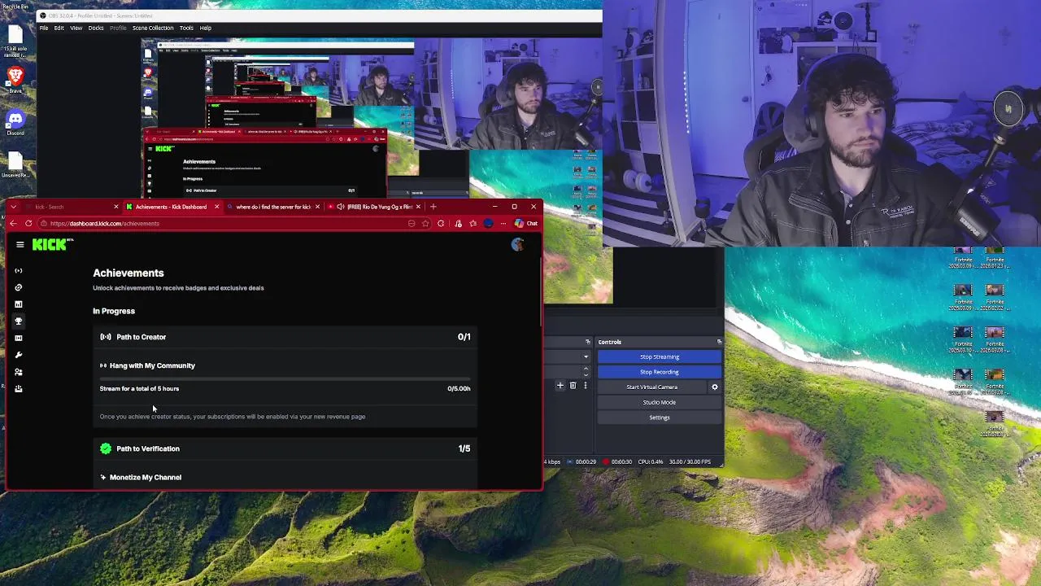The width and height of the screenshot is (1041, 586).
Task: Open the new browser tab plus button
Action: pos(433,207)
